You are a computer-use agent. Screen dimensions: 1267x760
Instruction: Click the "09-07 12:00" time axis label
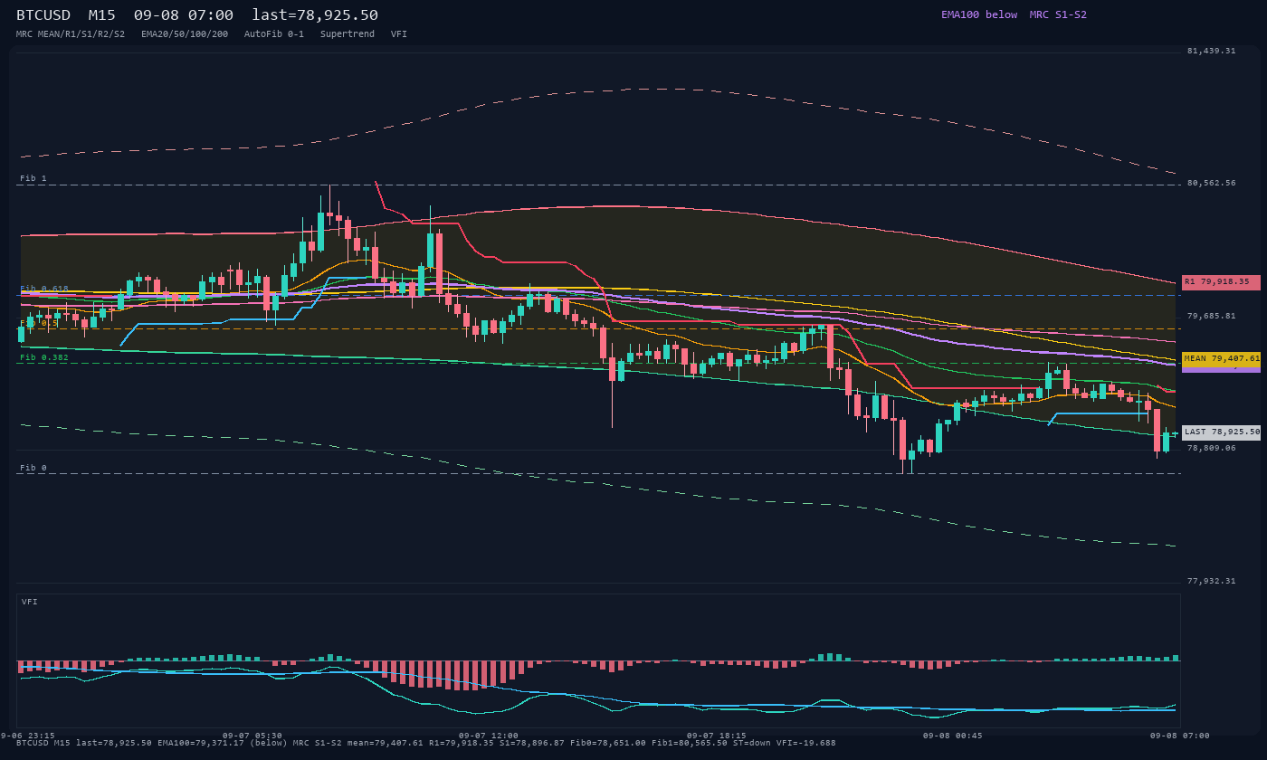pyautogui.click(x=489, y=736)
